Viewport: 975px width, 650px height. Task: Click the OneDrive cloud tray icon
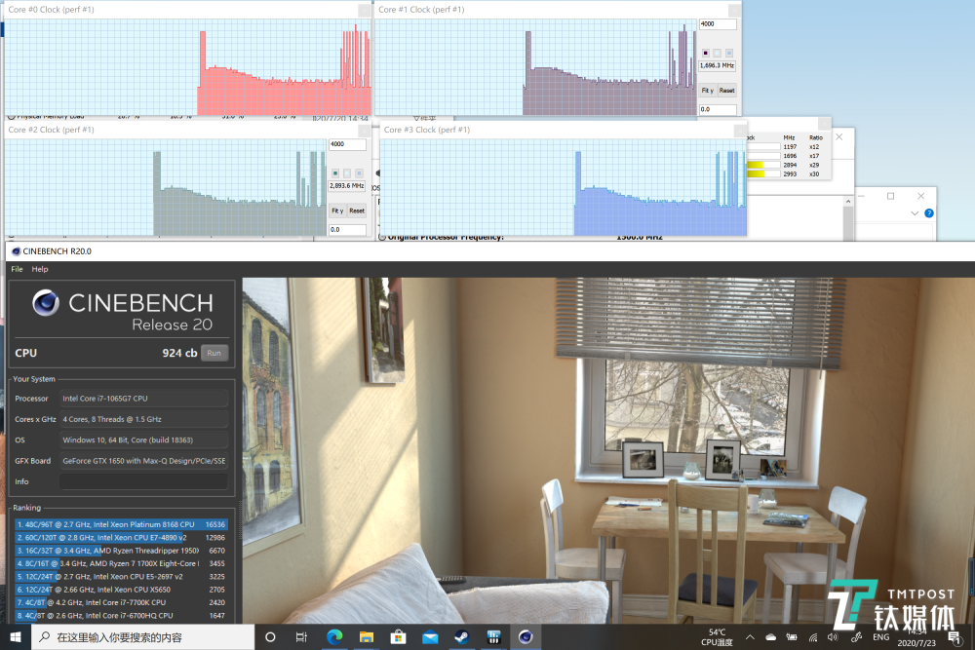pos(771,637)
